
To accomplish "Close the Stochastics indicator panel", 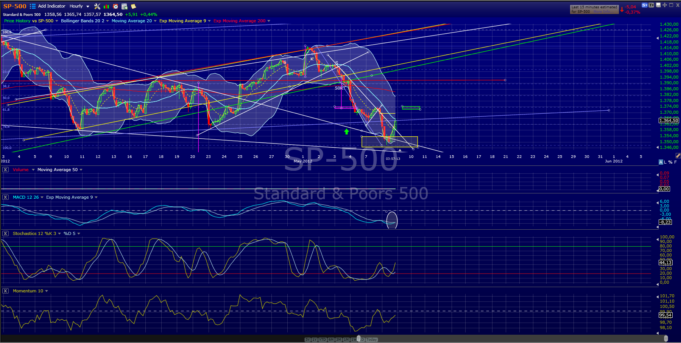I will pos(6,233).
